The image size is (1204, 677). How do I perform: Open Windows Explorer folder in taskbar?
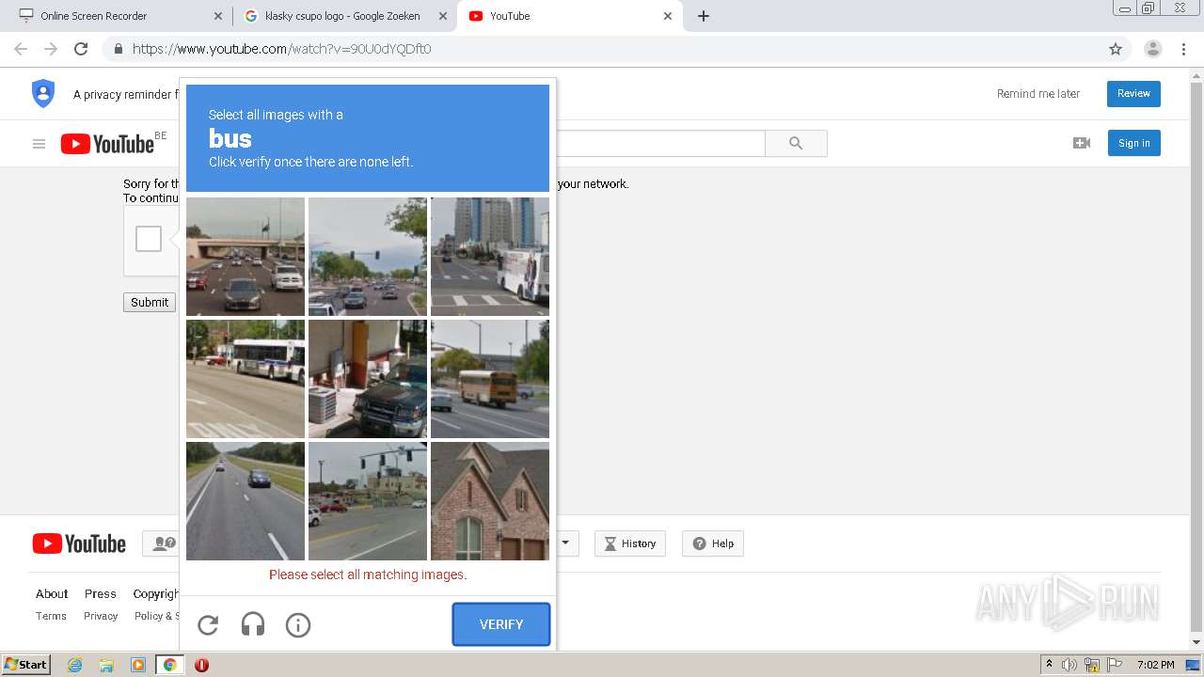point(106,665)
